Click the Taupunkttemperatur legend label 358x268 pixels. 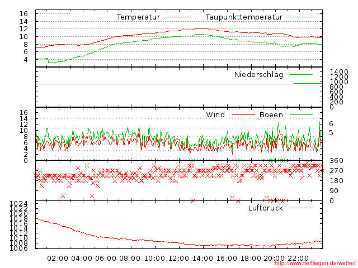coord(244,17)
